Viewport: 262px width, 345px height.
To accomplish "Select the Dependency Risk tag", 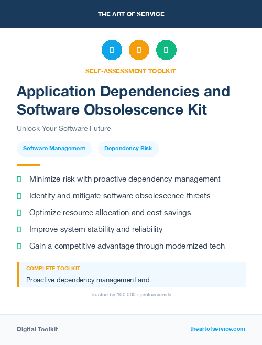I will coord(128,149).
